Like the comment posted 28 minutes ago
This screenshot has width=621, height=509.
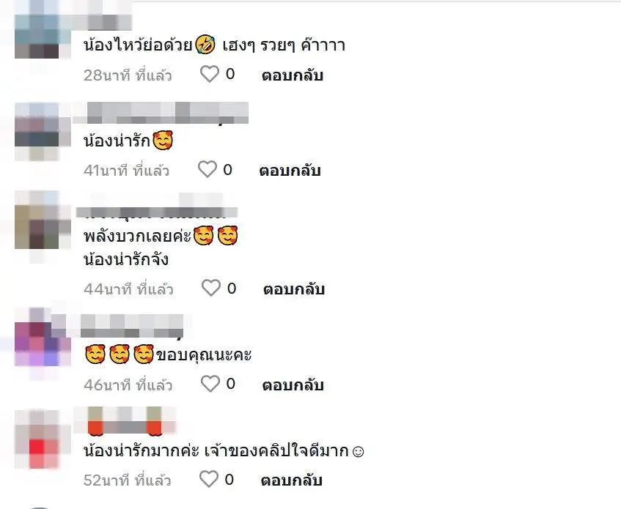point(209,75)
